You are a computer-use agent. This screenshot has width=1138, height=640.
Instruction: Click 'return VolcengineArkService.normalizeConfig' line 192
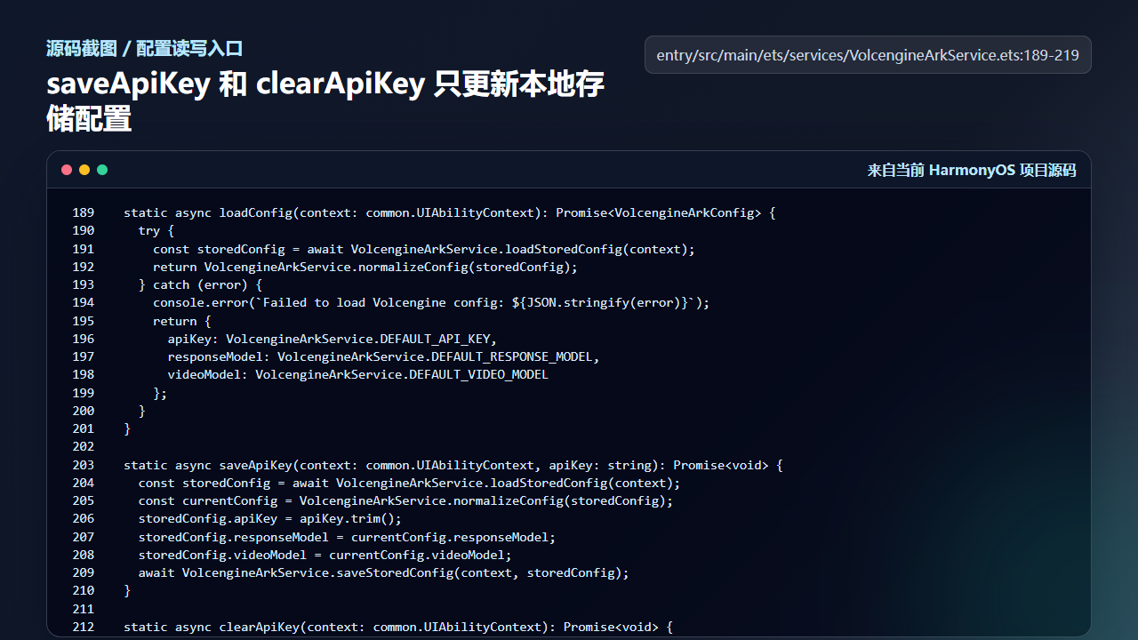click(365, 267)
